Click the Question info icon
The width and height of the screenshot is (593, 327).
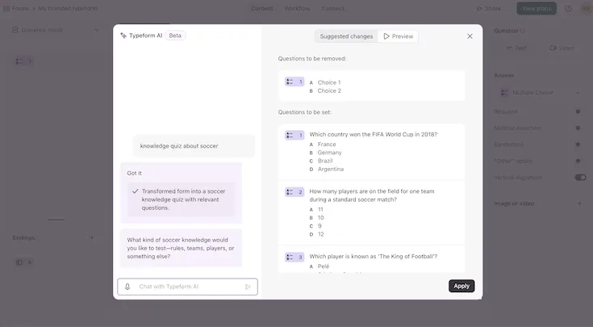point(523,31)
